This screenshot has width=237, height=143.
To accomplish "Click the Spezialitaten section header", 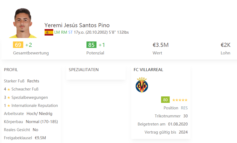I will click(84, 70).
